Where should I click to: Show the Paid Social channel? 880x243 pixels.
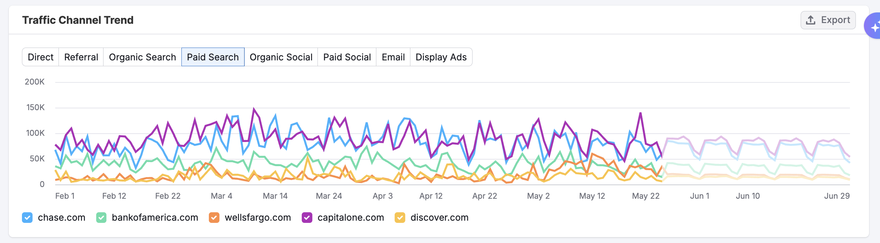(347, 57)
